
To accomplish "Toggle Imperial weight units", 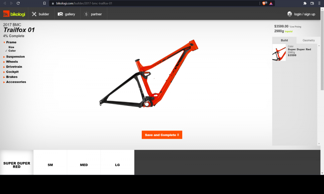I will click(x=289, y=32).
